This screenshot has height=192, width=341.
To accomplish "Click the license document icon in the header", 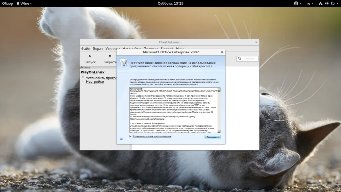I will click(123, 62).
